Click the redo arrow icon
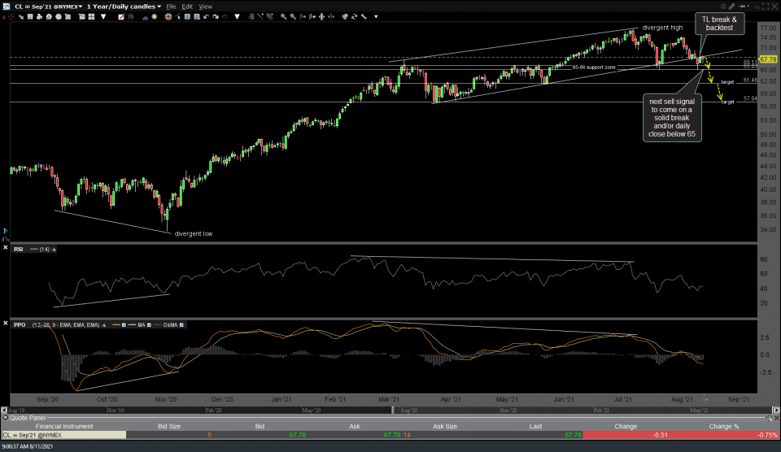Viewport: 781px width, 452px height. (215, 17)
